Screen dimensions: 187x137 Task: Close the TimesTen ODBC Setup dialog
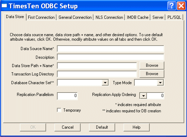pyautogui.click(x=181, y=6)
